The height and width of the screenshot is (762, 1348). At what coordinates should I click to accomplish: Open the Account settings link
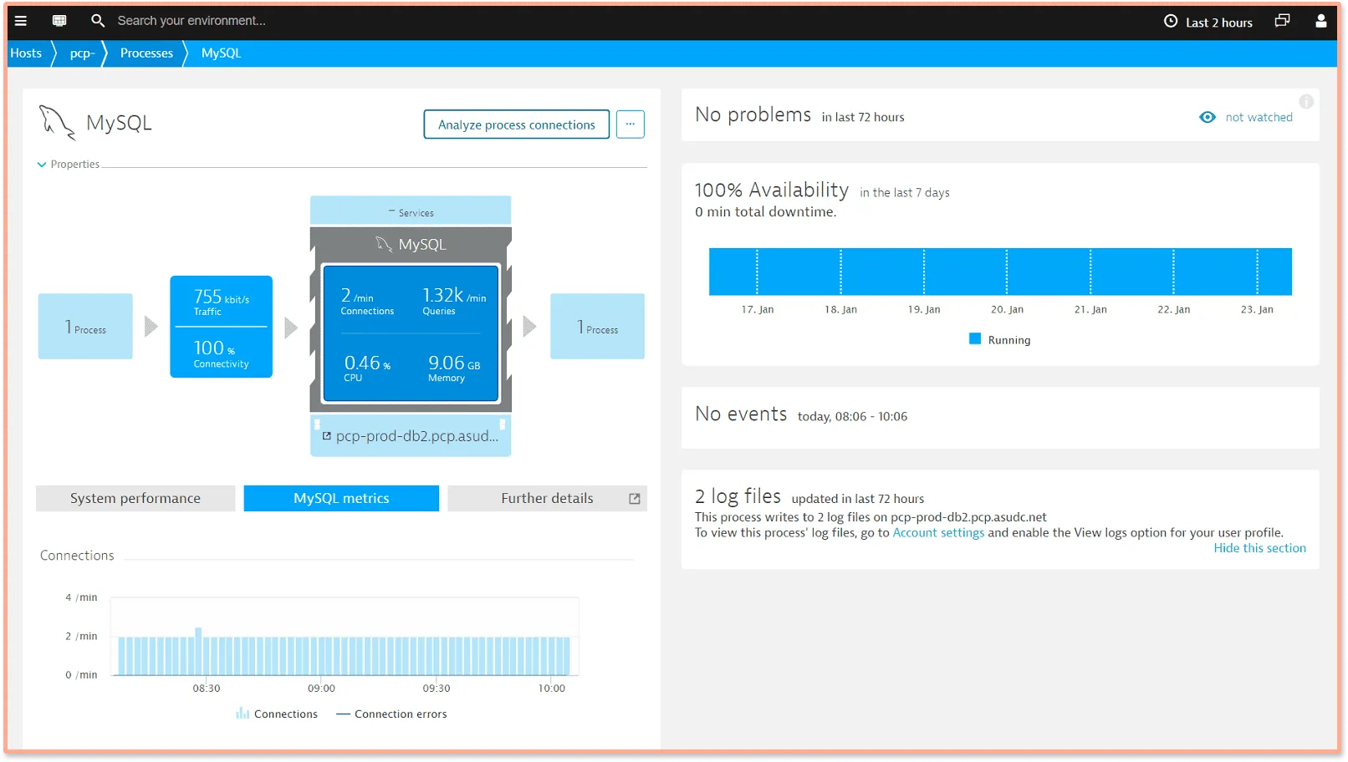[938, 533]
